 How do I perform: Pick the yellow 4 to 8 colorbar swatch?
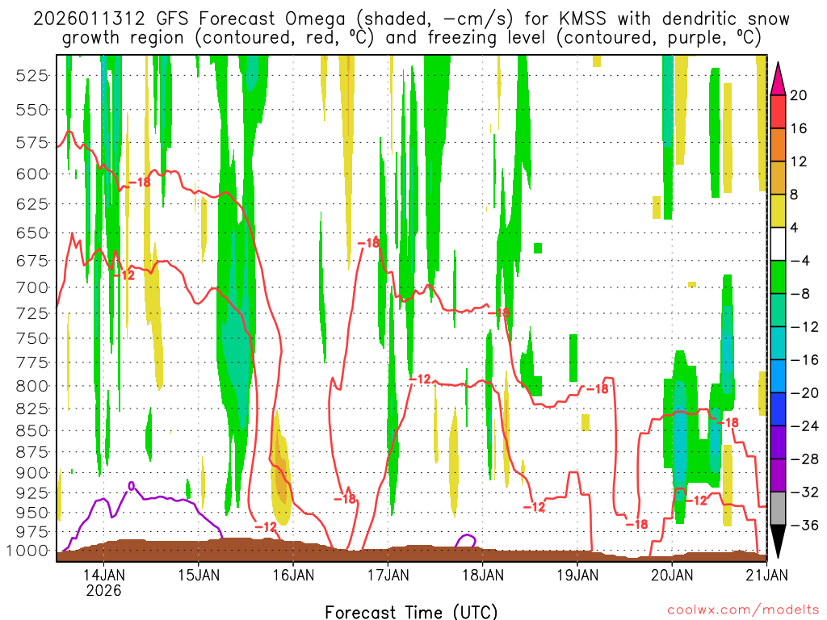(778, 212)
